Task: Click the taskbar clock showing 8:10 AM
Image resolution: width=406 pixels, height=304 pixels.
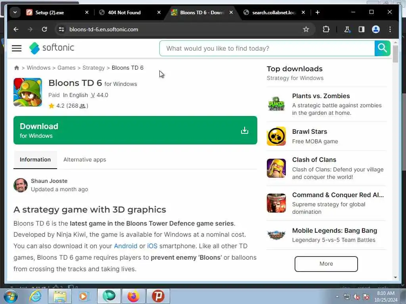Action: pos(385,296)
